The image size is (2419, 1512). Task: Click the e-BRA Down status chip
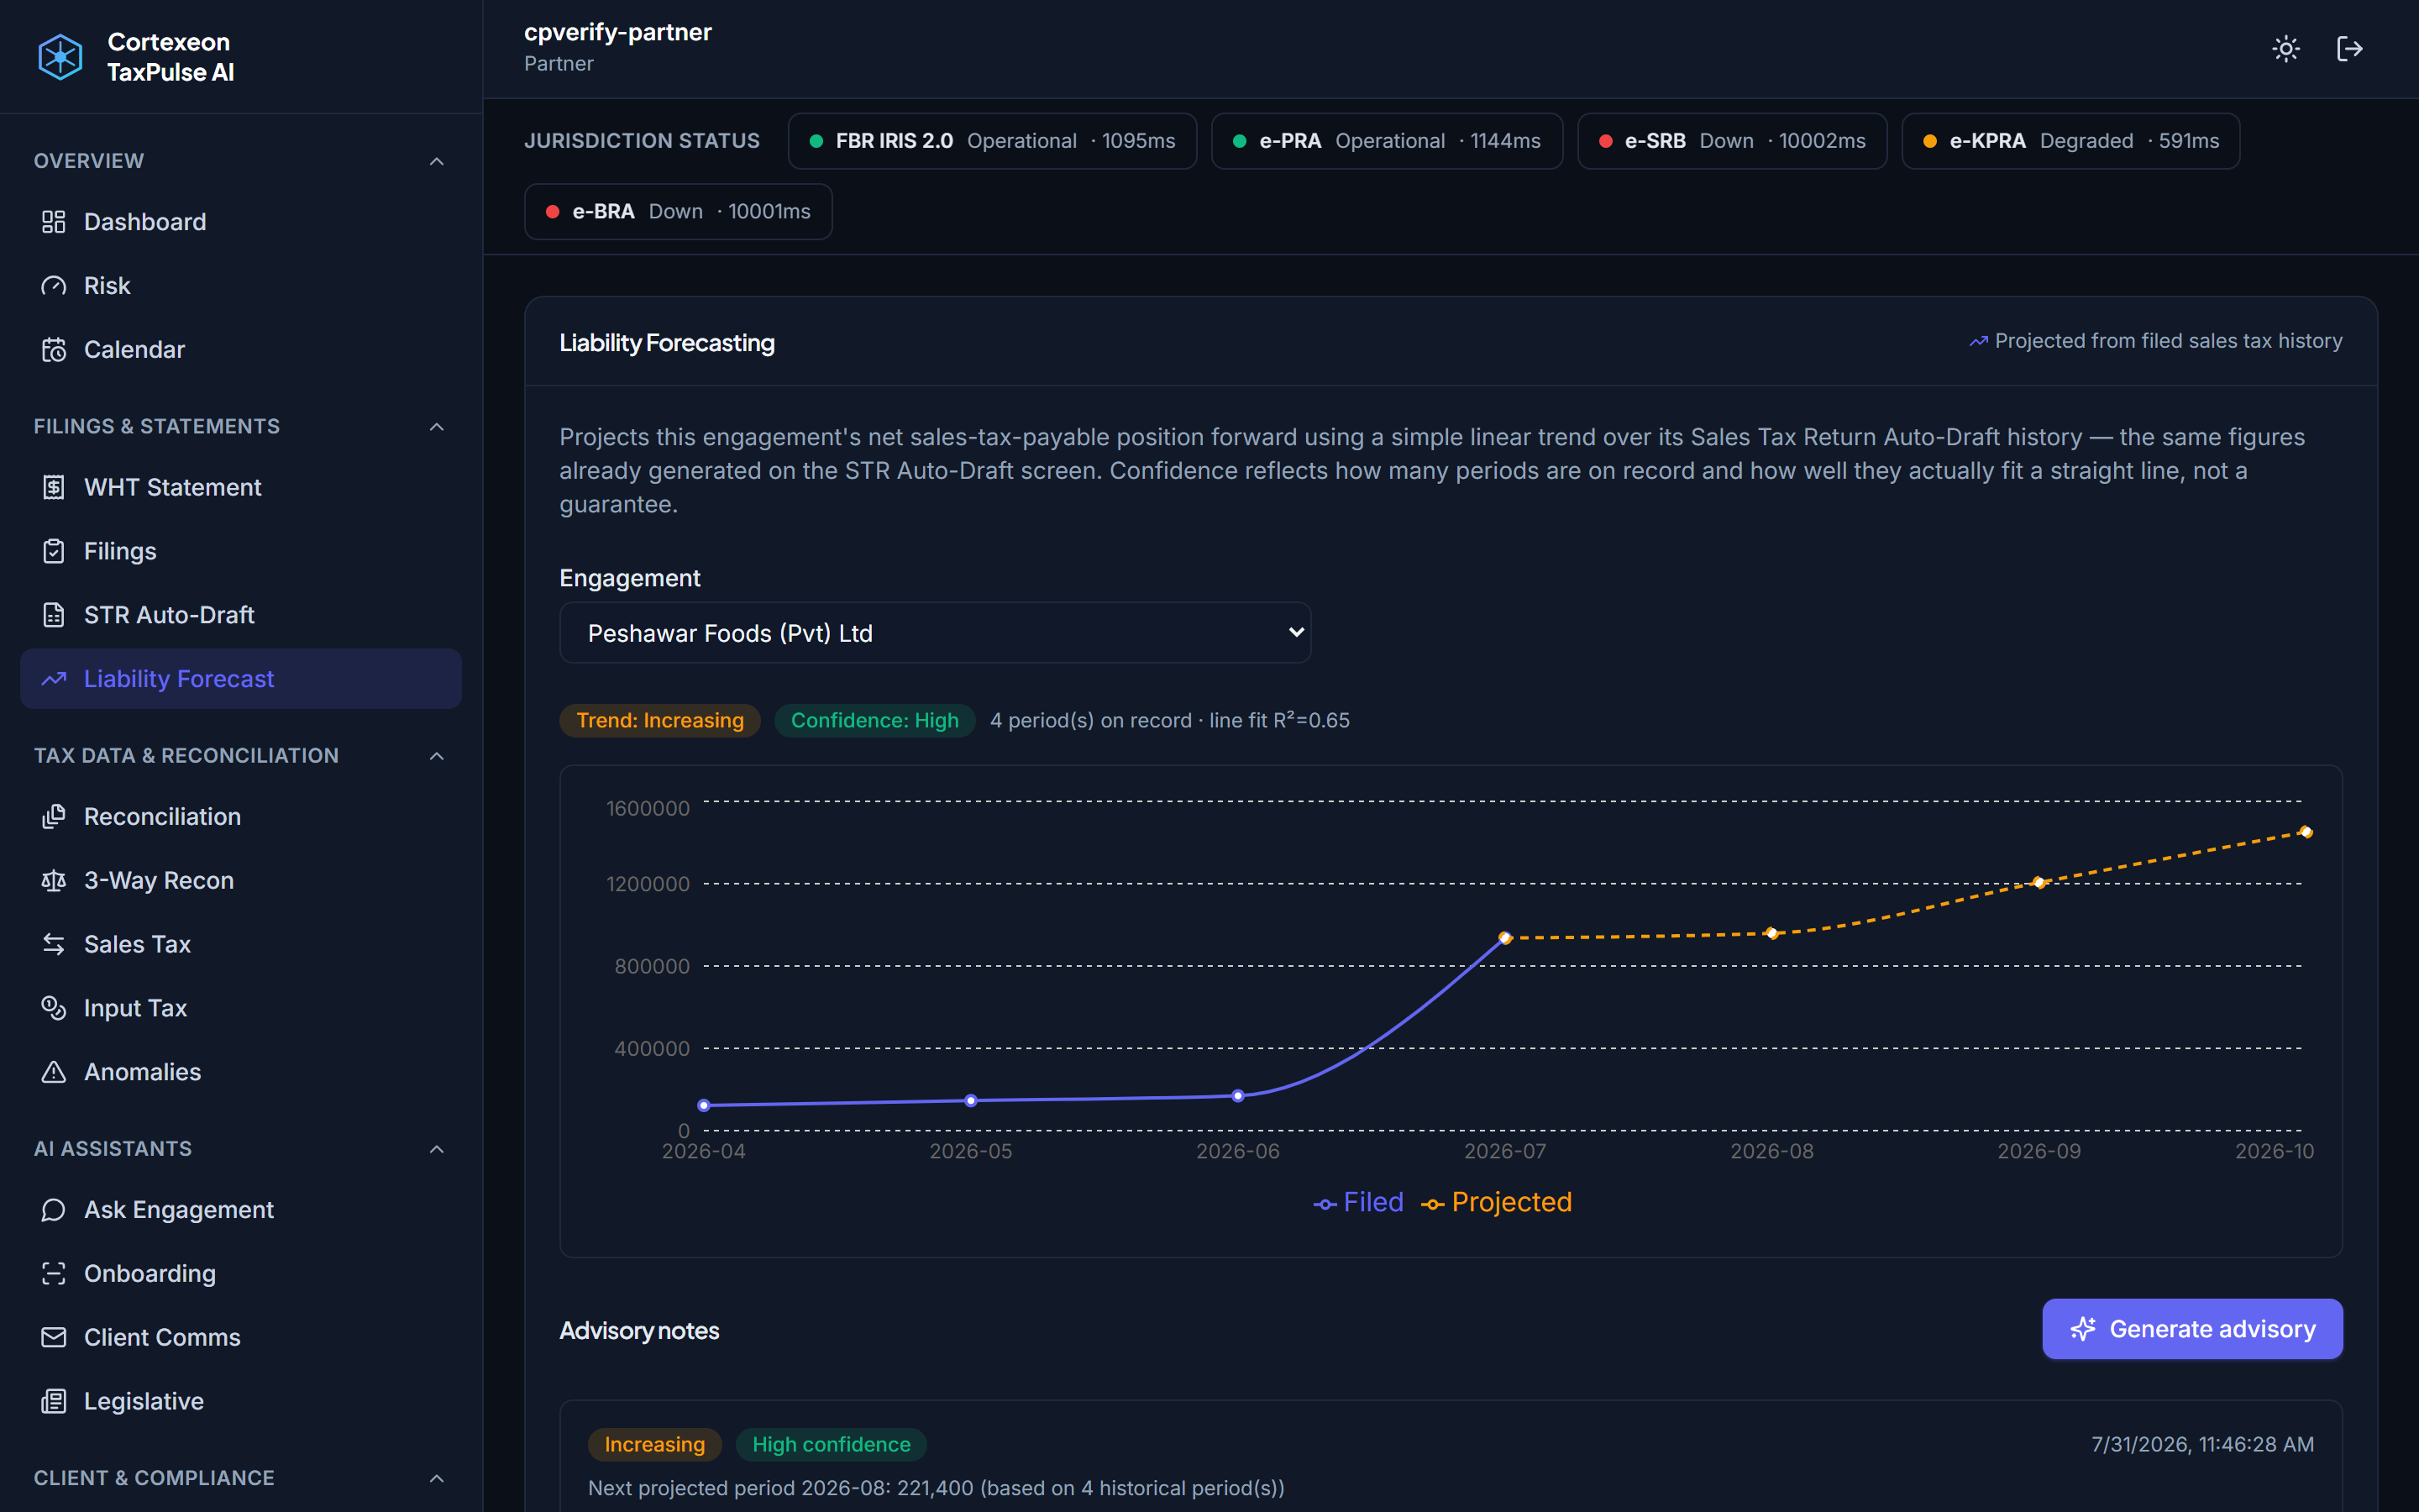click(x=678, y=212)
